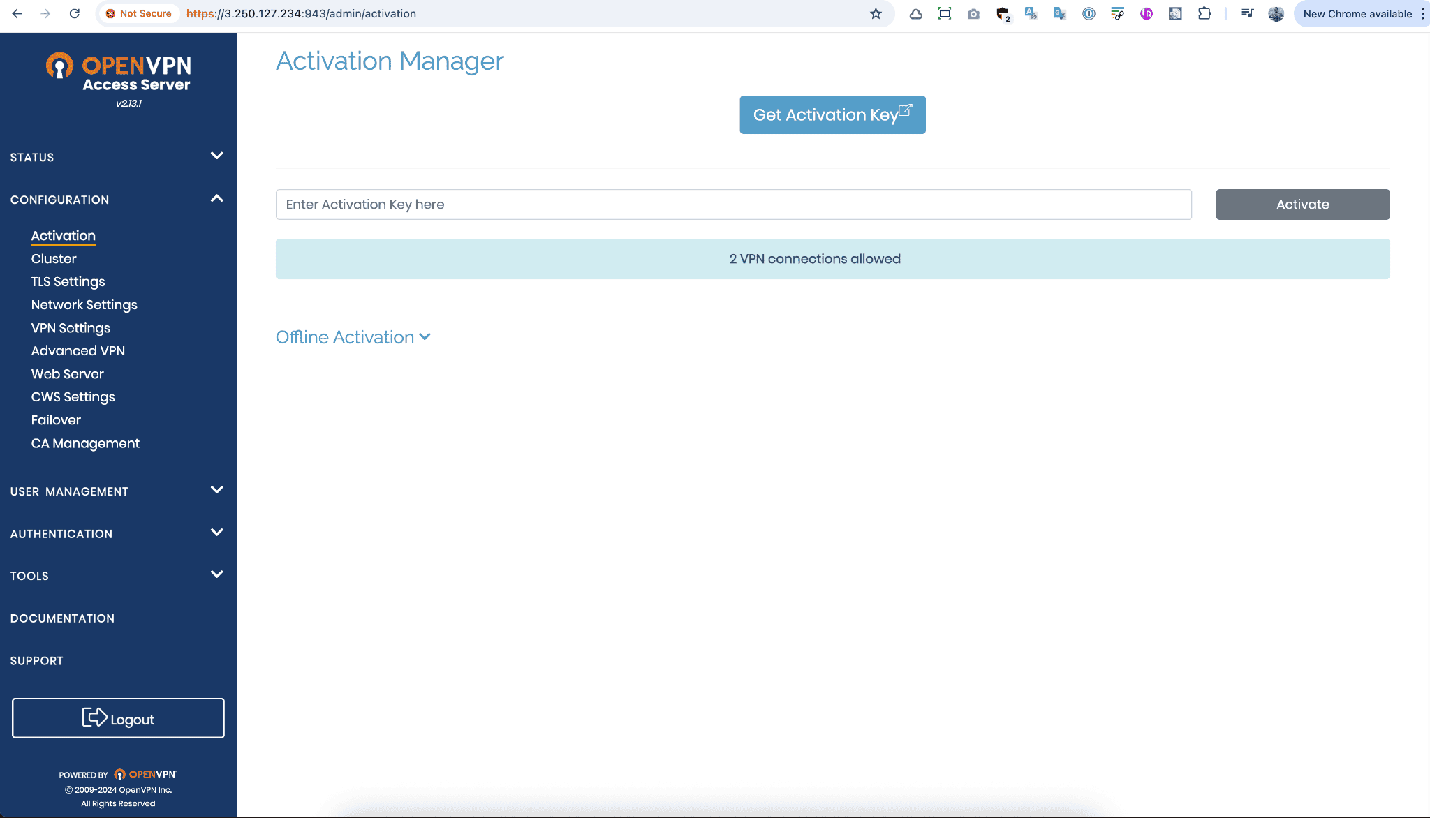Viewport: 1430px width, 818px height.
Task: Open the cloud extension icon
Action: pos(915,14)
